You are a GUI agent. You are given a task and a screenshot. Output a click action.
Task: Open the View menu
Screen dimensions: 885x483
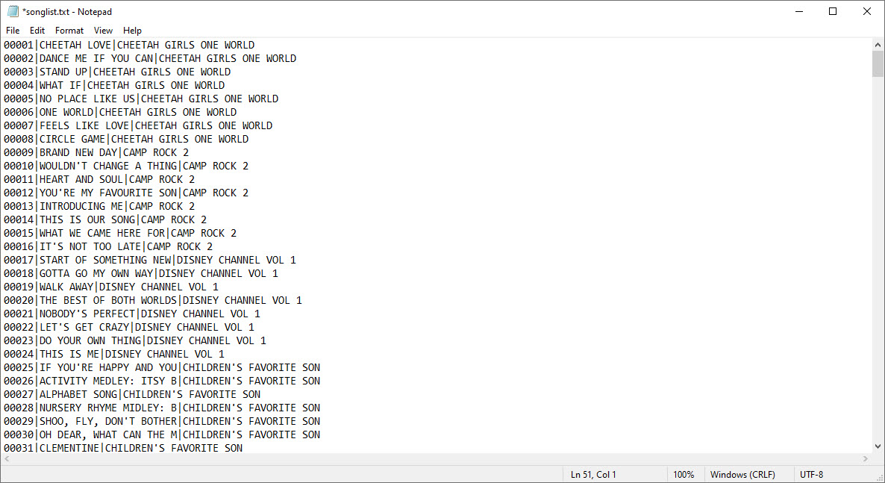coord(103,31)
